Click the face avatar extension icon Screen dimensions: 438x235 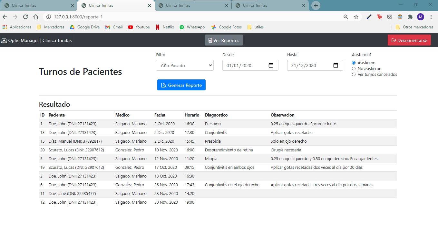point(400,17)
